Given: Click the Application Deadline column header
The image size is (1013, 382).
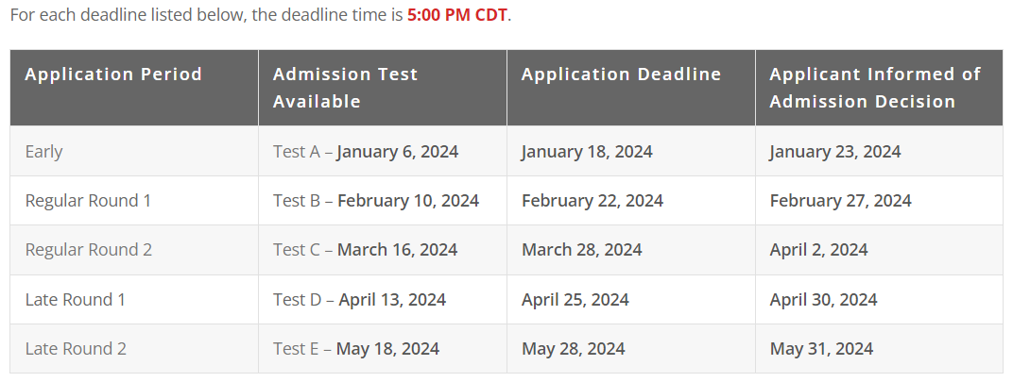Looking at the screenshot, I should pyautogui.click(x=631, y=88).
